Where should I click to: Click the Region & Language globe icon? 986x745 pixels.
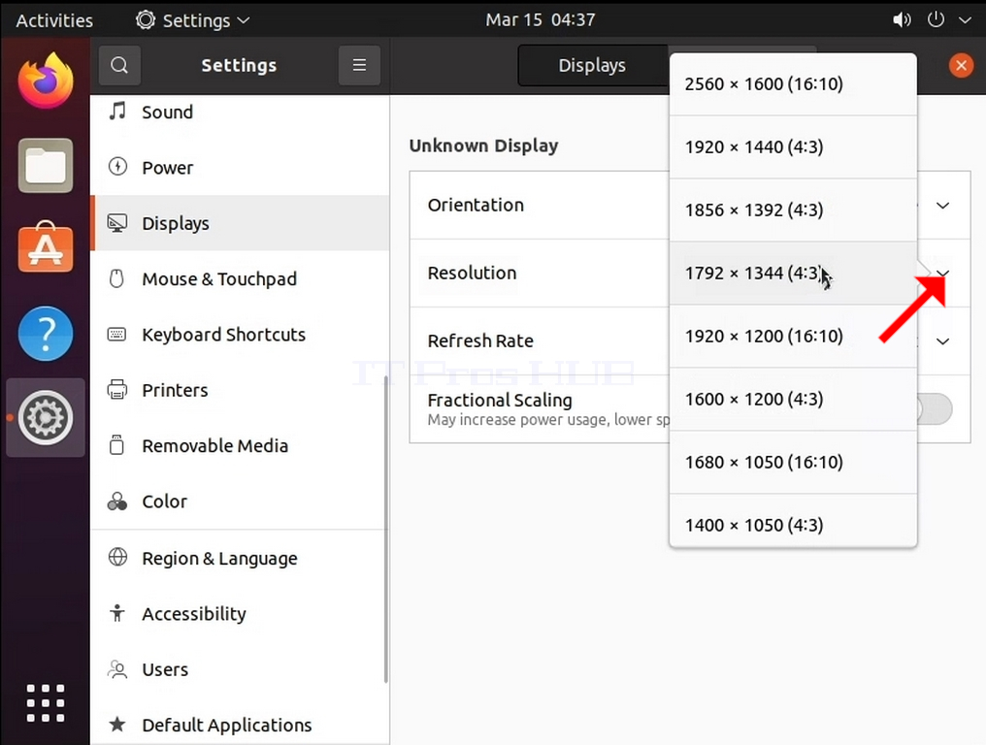[x=117, y=557]
